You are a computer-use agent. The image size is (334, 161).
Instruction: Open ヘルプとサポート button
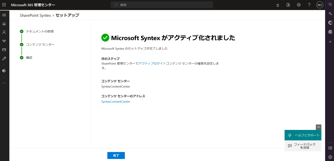303,135
